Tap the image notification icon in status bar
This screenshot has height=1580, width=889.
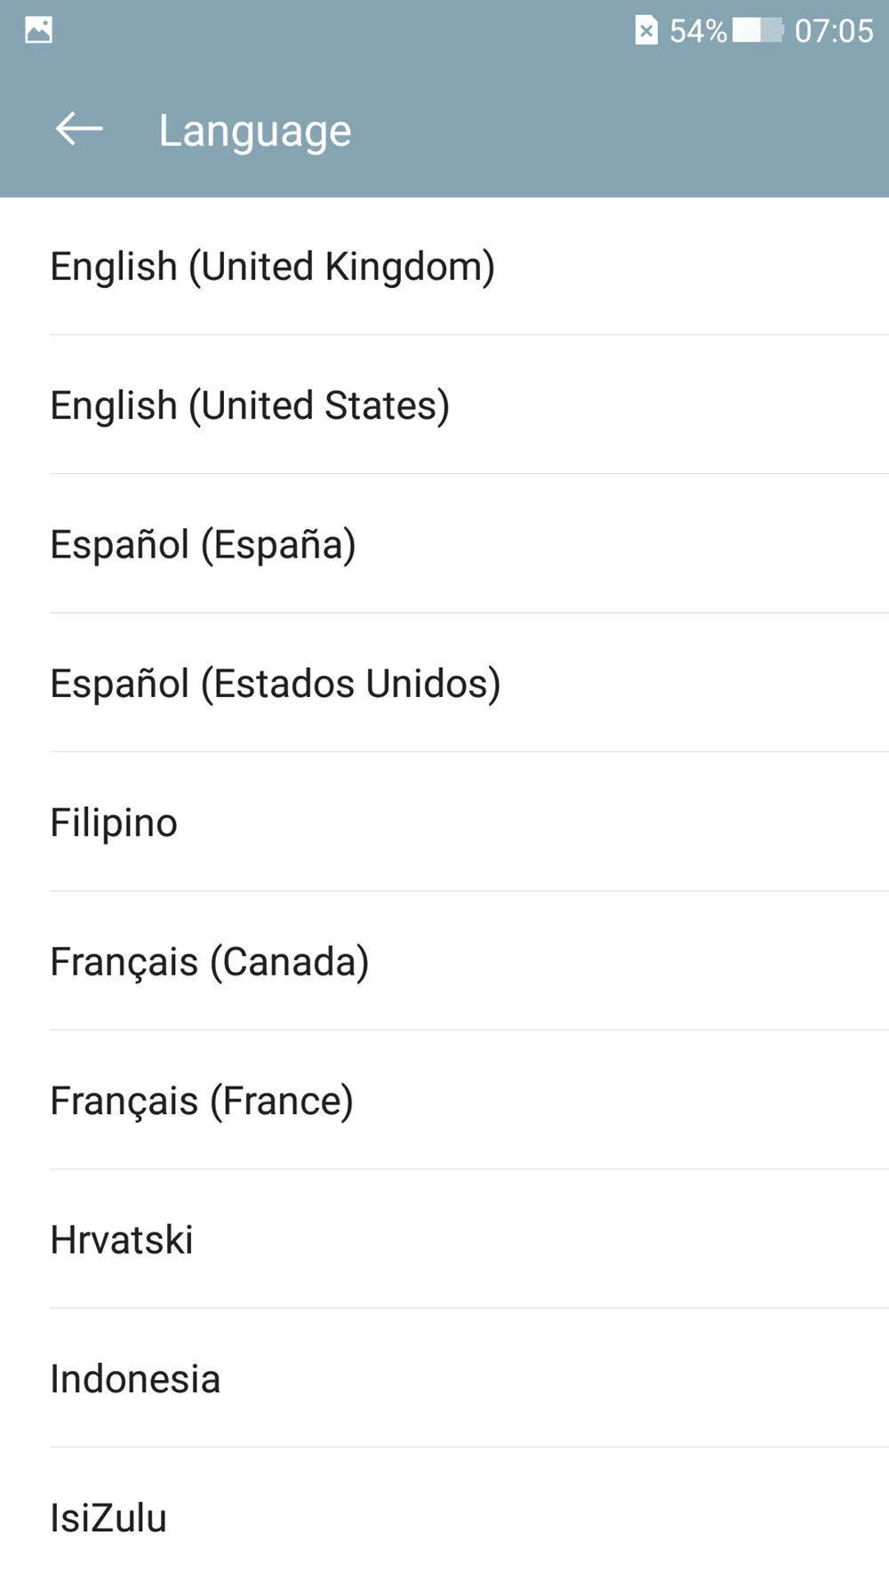38,30
